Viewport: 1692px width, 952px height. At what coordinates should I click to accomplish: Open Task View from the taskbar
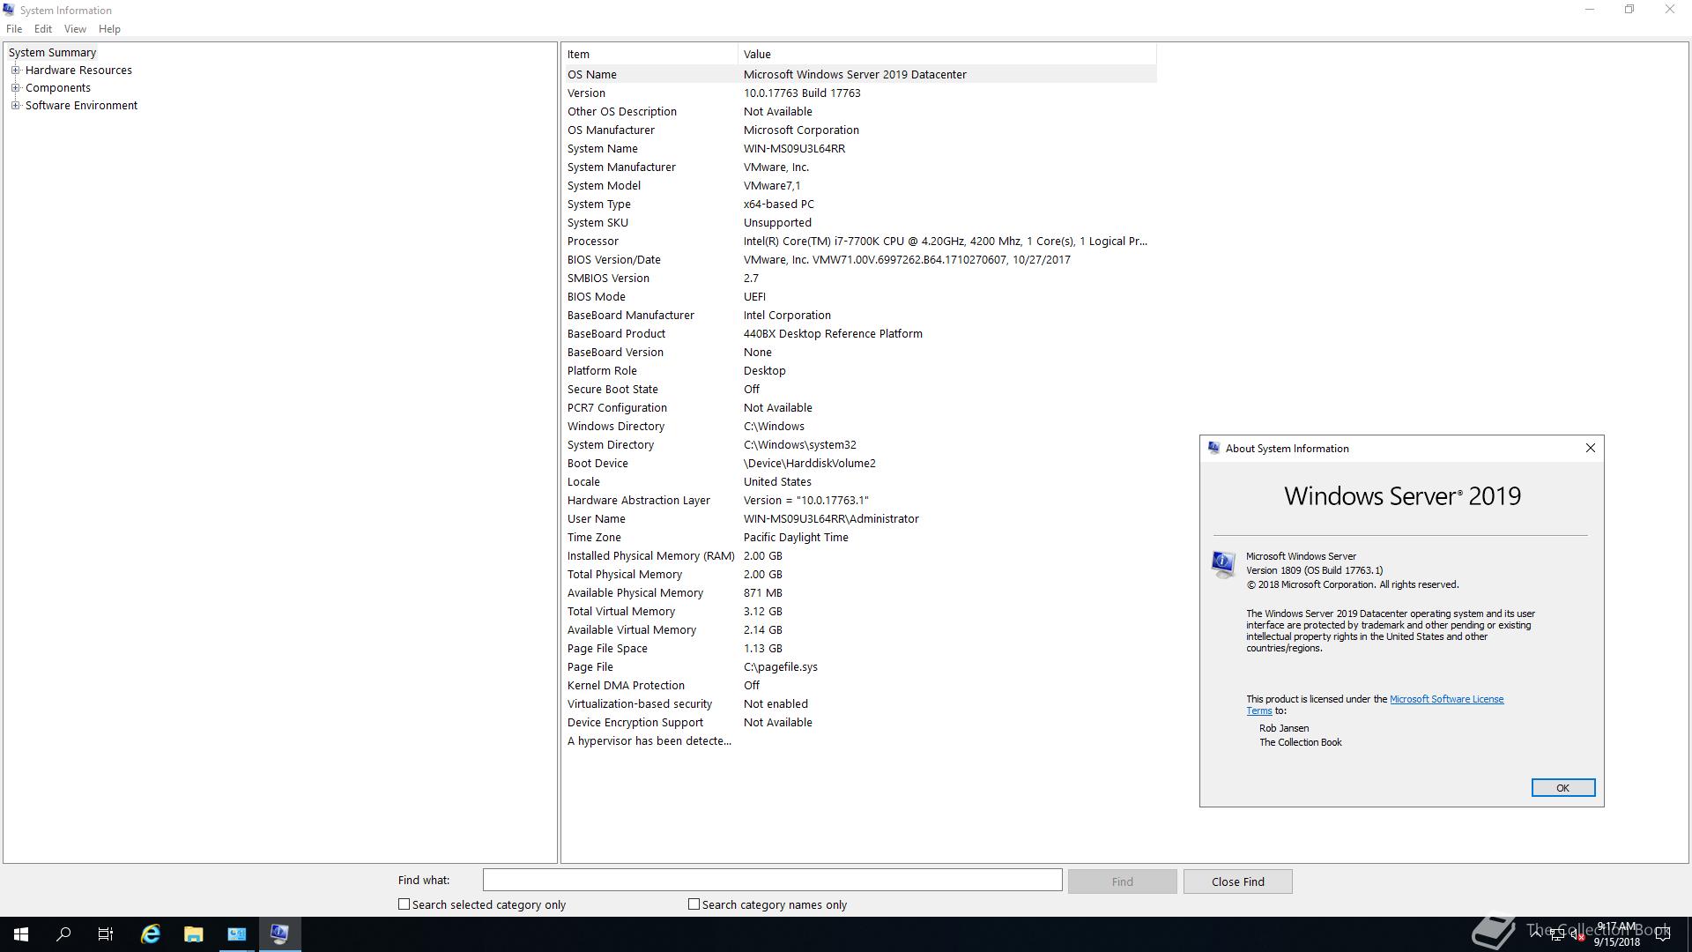coord(106,934)
